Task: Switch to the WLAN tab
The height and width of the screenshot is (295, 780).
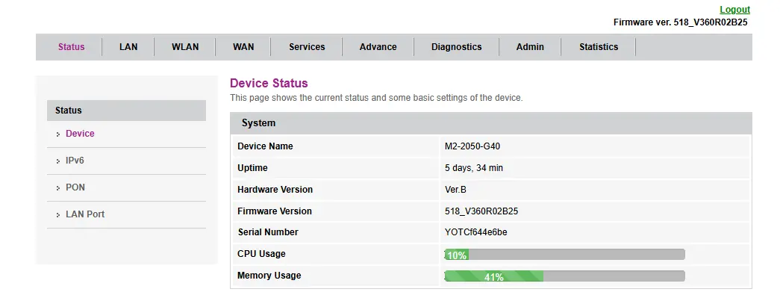Action: [185, 47]
